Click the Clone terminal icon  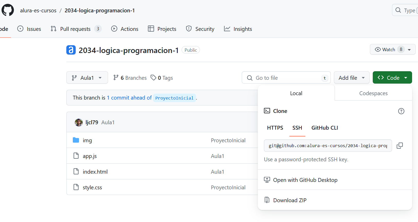tap(267, 111)
